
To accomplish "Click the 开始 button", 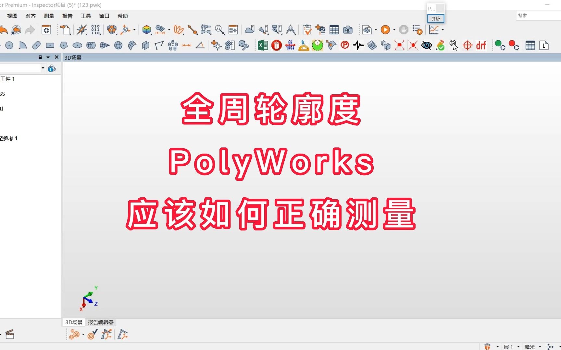I will click(x=436, y=18).
